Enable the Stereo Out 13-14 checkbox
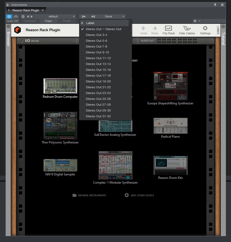Screen dimensions: 231x242 83,64
